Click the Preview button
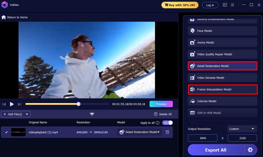The width and height of the screenshot is (263, 157). point(161,104)
